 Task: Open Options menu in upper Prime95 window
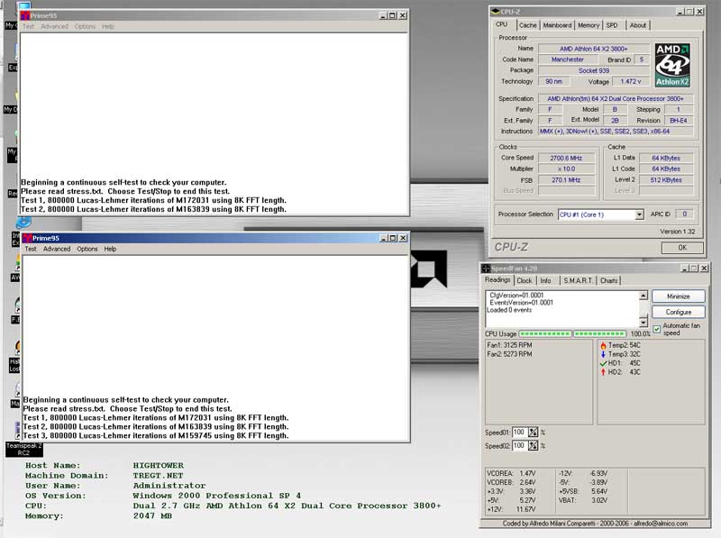click(x=85, y=26)
